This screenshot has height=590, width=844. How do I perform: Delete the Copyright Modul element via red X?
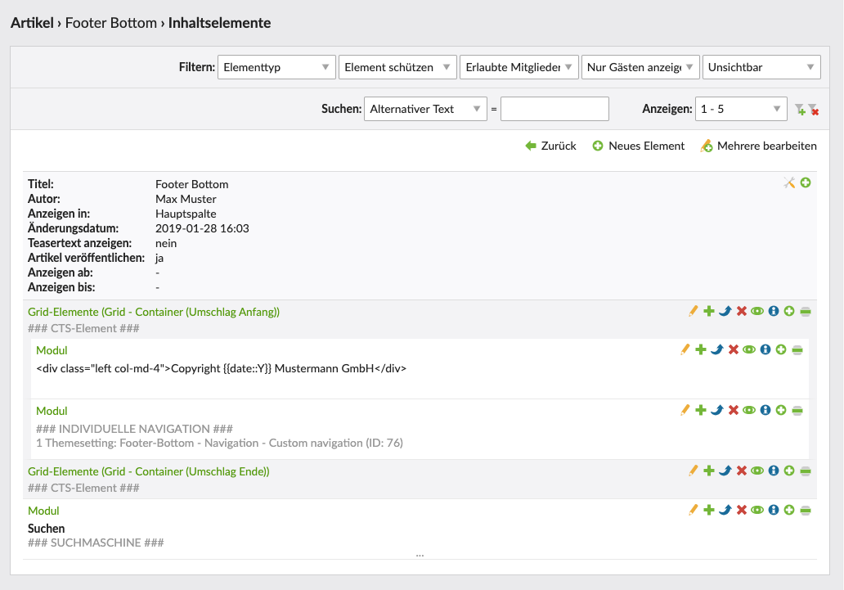(x=734, y=349)
